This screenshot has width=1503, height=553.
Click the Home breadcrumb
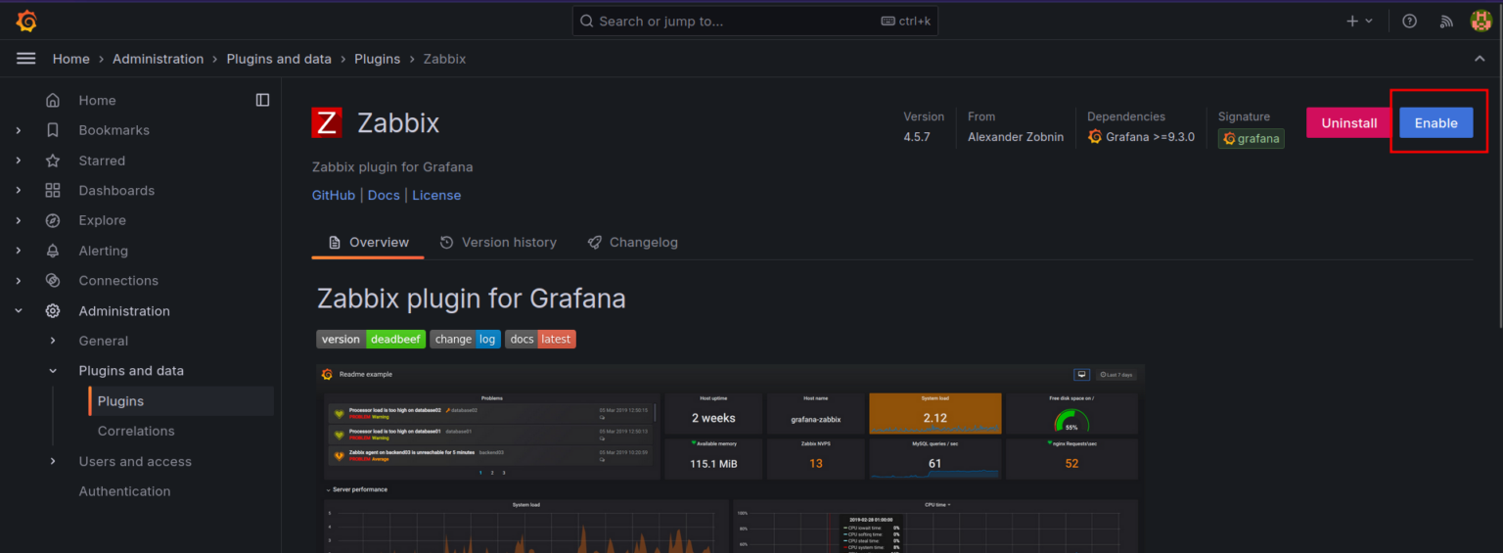point(71,59)
